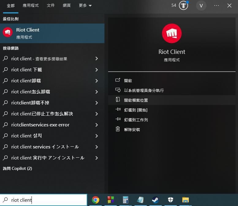Screen dimensions: 238x206
Task: Close the search panel with X
Action: pyautogui.click(x=229, y=6)
